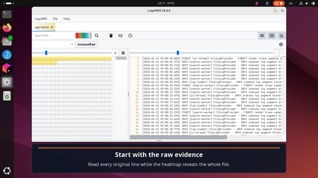Click the refresh icon in top bar
Screen dimensions: 318x178
pos(267,3)
